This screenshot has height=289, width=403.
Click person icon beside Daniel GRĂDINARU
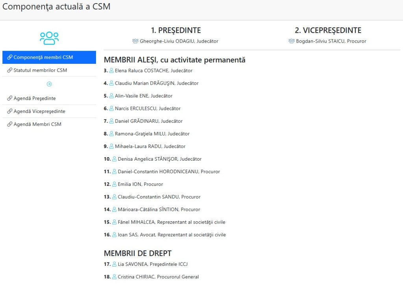(111, 121)
